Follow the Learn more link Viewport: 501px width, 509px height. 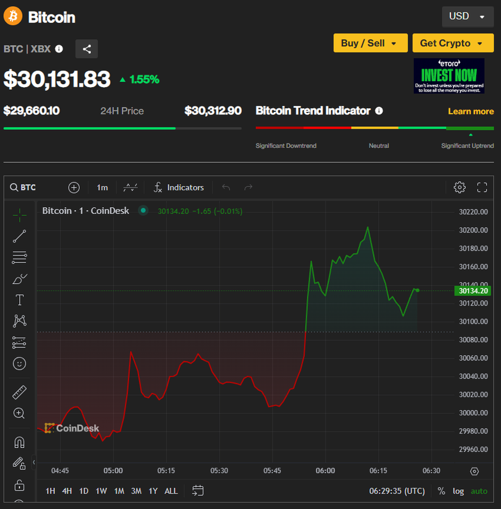(471, 111)
